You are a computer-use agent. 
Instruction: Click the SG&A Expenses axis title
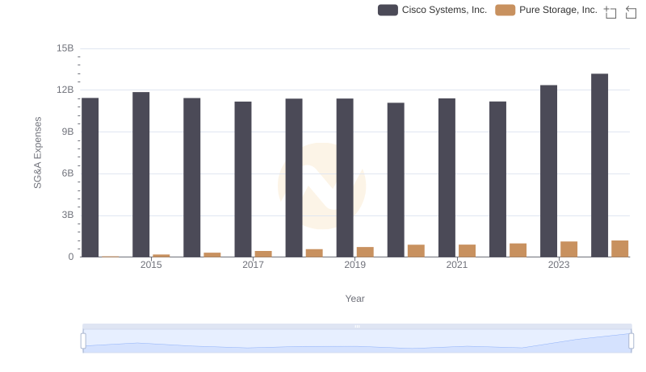pyautogui.click(x=37, y=153)
